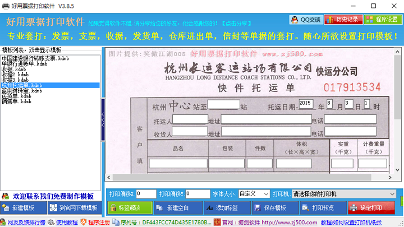The height and width of the screenshot is (227, 404).
Task: Click 保存模板 save template button
Action: (275, 208)
